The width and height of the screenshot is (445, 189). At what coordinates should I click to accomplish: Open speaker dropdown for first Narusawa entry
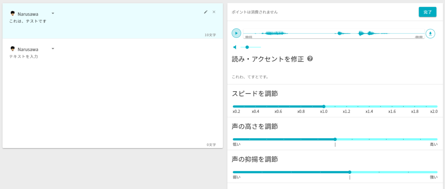pos(53,13)
